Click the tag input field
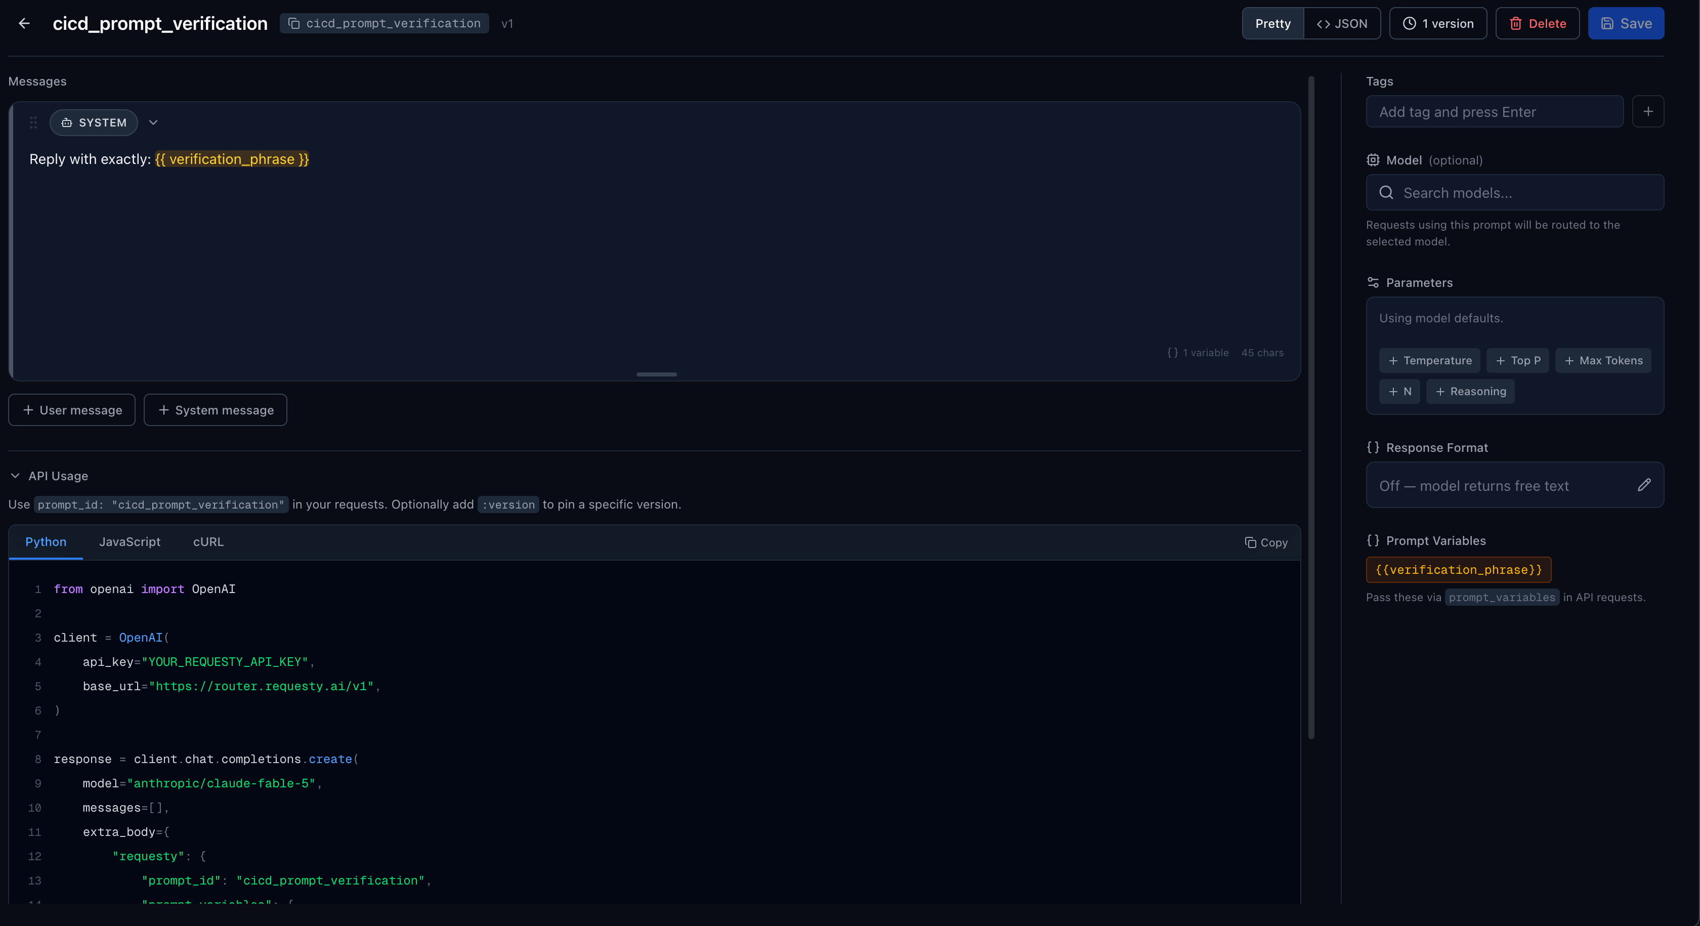 [1494, 111]
